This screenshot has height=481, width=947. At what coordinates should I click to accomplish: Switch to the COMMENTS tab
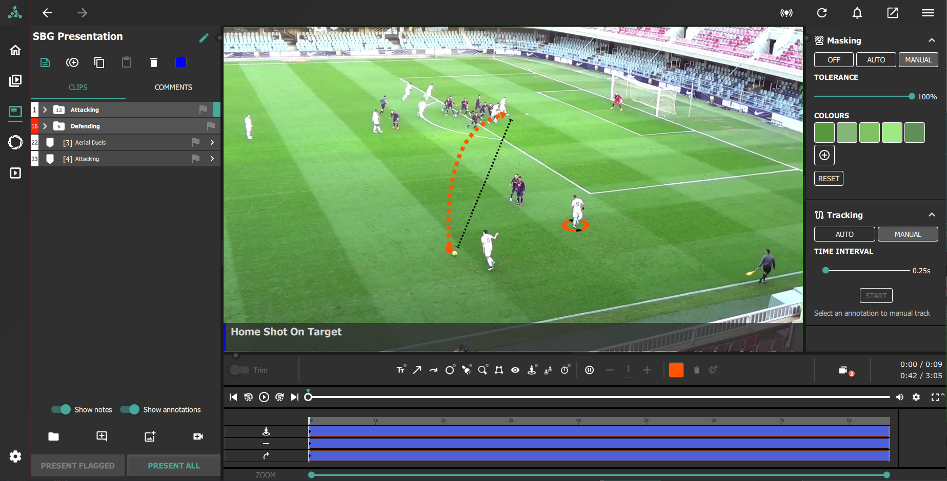[173, 88]
